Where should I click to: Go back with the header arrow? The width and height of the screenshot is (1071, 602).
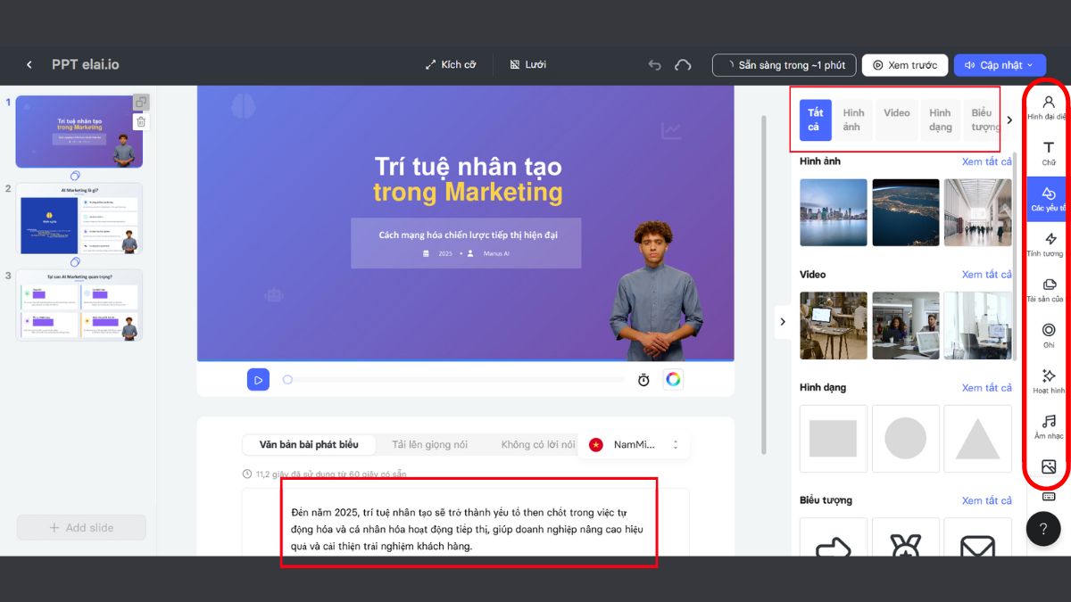(x=29, y=65)
